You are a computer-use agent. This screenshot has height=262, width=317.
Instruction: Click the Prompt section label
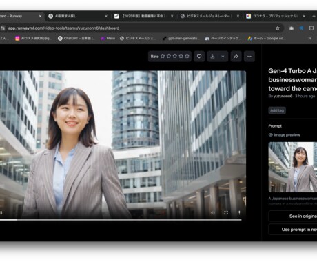275,126
